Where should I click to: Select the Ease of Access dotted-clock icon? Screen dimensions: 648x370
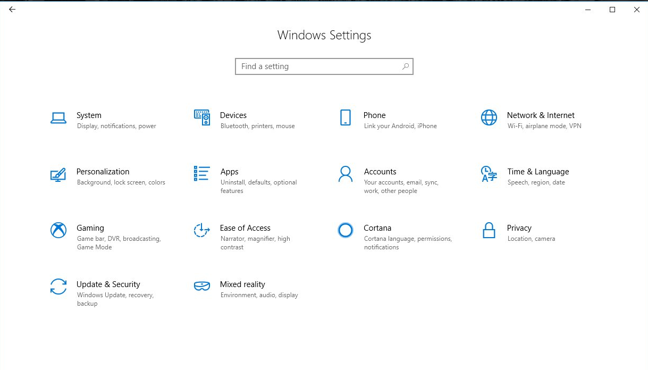click(202, 230)
